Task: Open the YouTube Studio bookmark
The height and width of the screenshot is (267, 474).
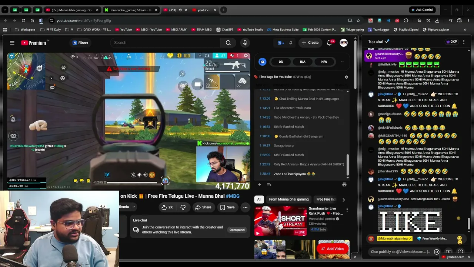Action: coord(250,30)
